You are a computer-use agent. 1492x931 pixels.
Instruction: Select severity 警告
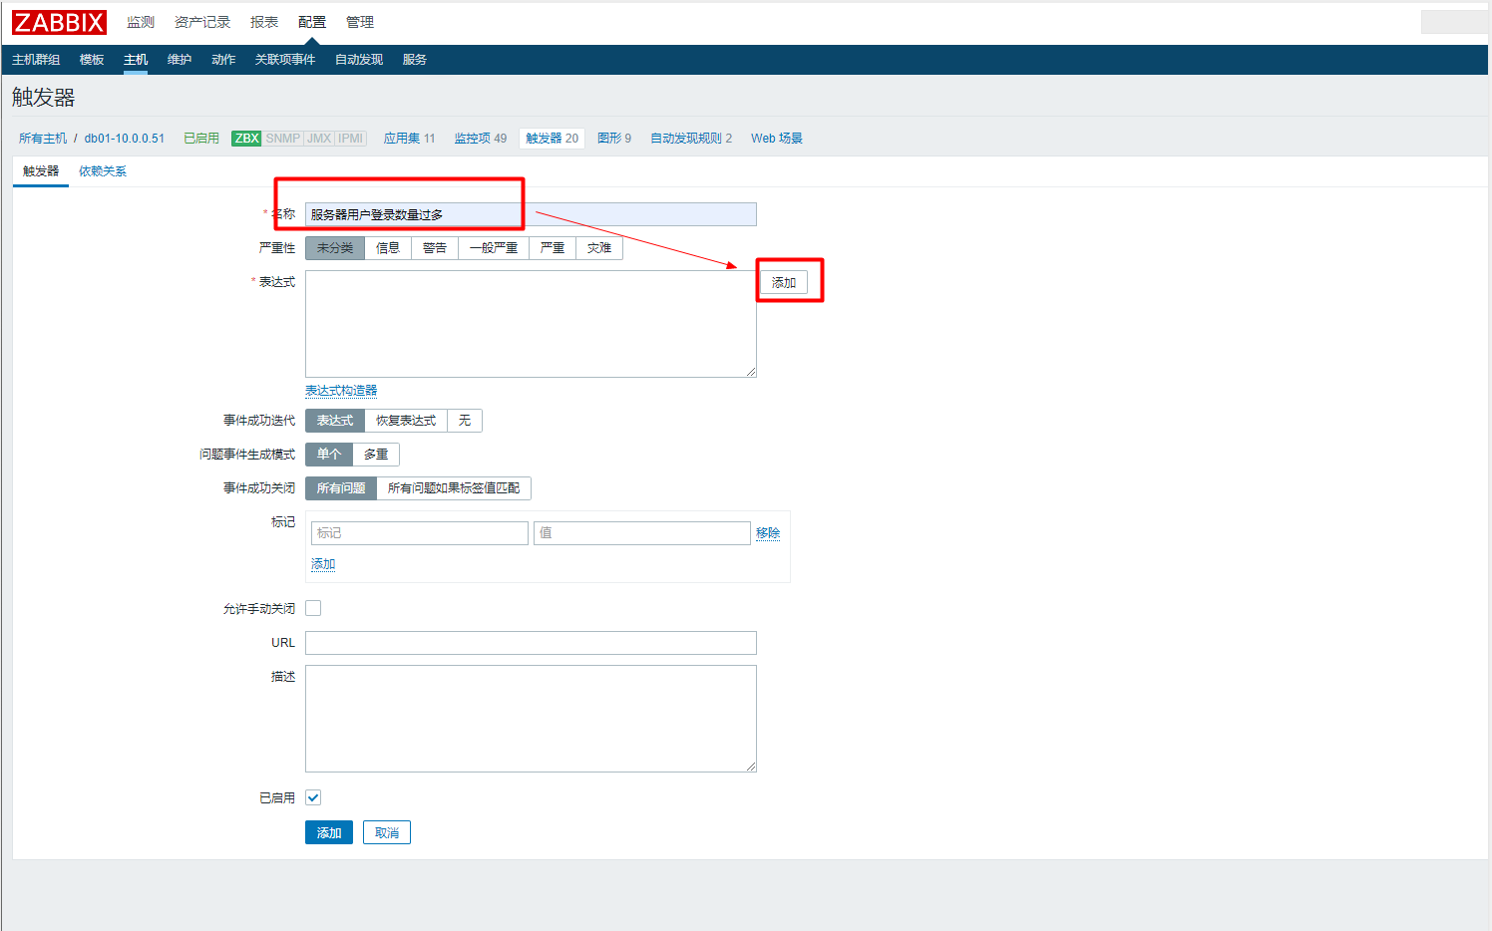(x=435, y=248)
